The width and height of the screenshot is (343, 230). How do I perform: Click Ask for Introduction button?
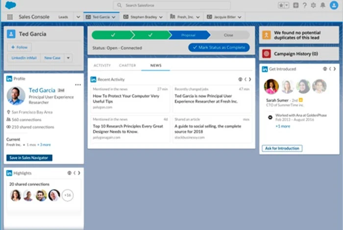click(x=282, y=148)
